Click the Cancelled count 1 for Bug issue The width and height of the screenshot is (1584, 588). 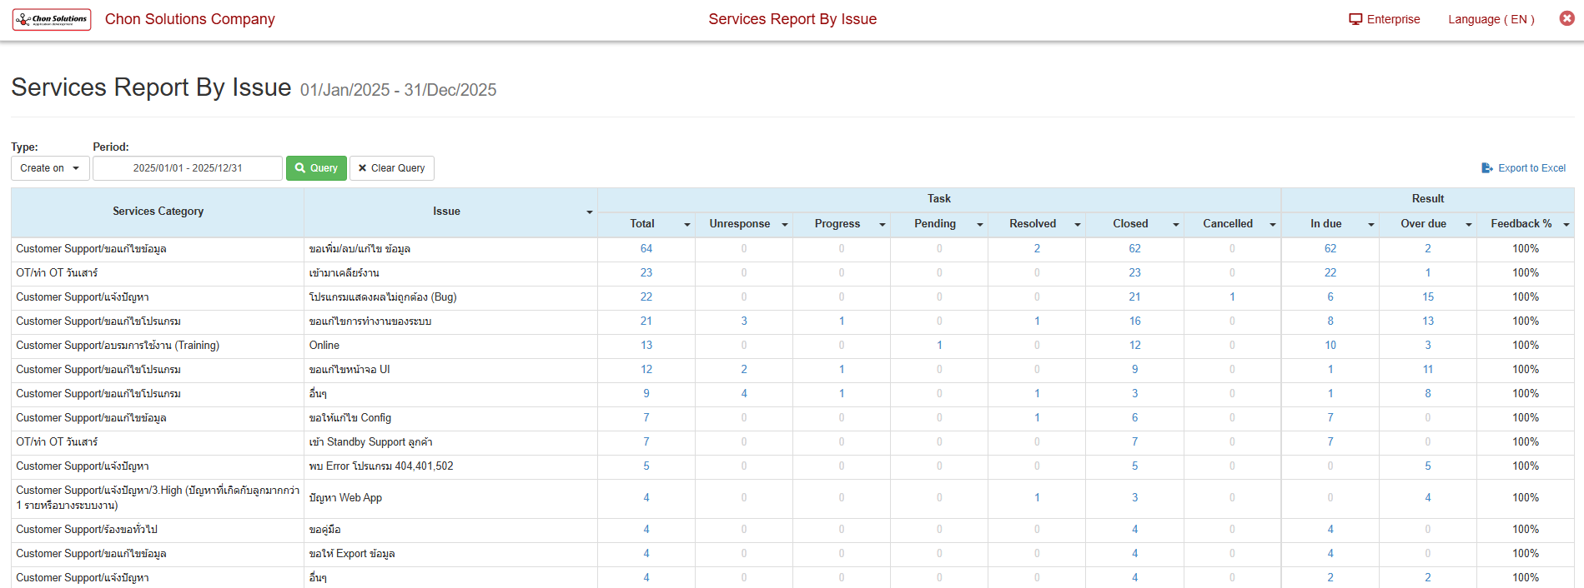click(1232, 297)
